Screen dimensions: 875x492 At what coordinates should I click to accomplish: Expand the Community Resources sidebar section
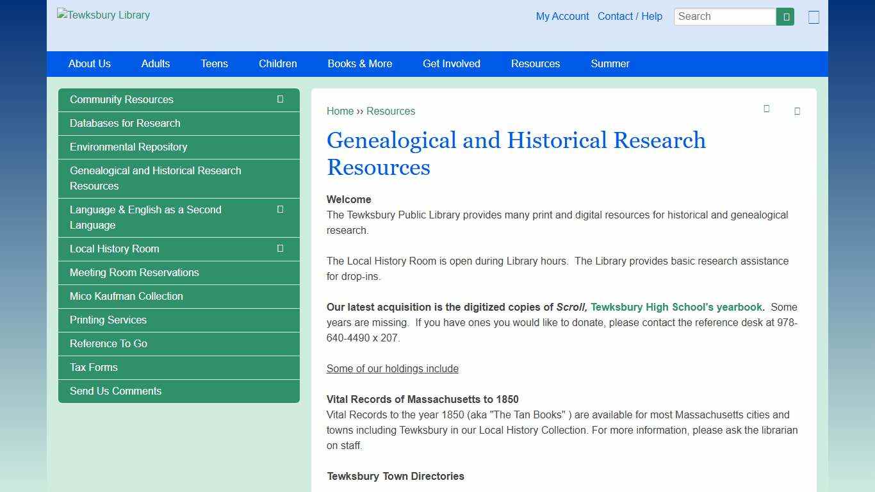coord(280,99)
